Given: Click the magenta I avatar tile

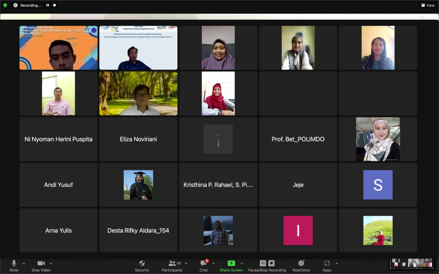Looking at the screenshot, I should click(x=298, y=230).
